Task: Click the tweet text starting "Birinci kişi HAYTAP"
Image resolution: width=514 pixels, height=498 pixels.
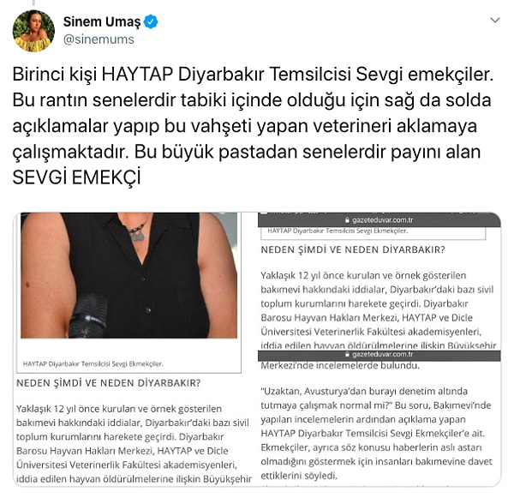Action: coord(253,125)
